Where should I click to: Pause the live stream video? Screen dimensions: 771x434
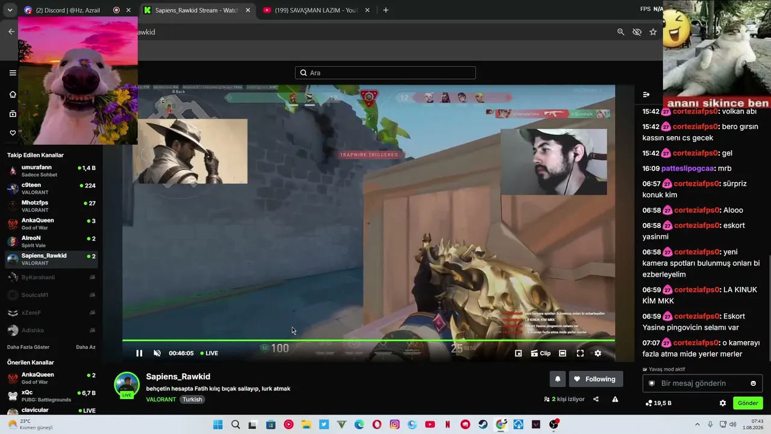point(139,353)
